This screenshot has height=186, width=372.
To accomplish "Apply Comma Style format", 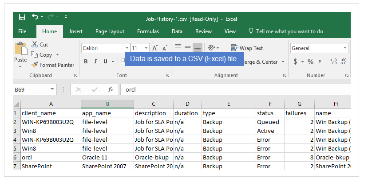I will tap(320, 62).
